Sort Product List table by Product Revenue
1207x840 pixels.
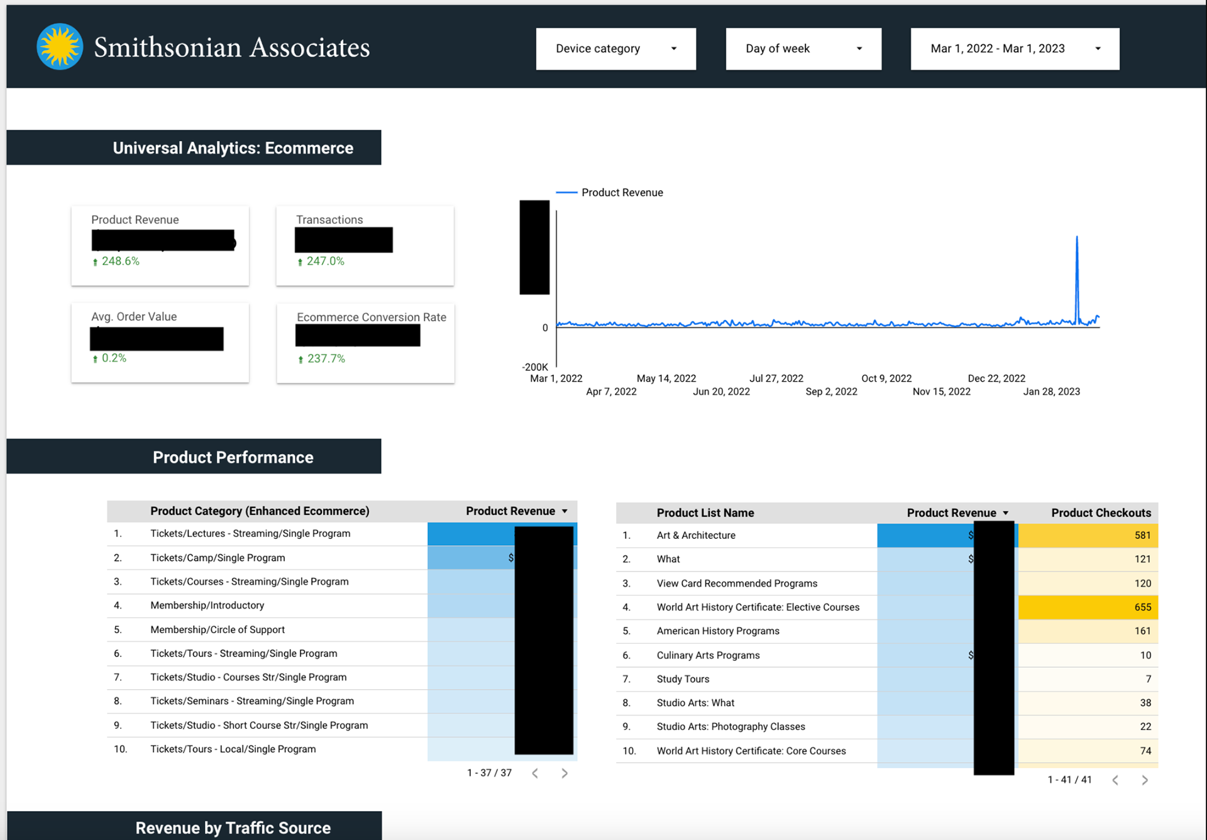coord(957,512)
